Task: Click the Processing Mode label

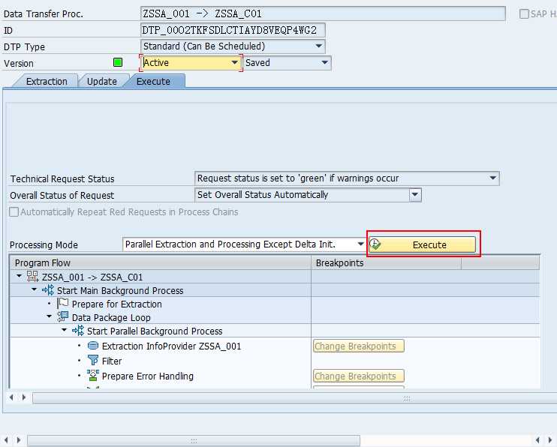Action: click(44, 245)
